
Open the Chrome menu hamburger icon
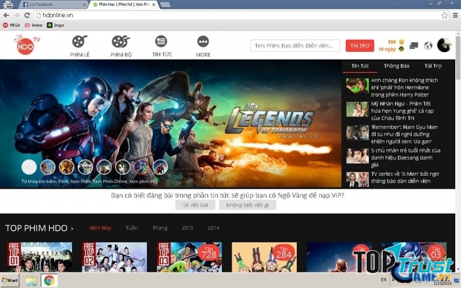point(455,16)
